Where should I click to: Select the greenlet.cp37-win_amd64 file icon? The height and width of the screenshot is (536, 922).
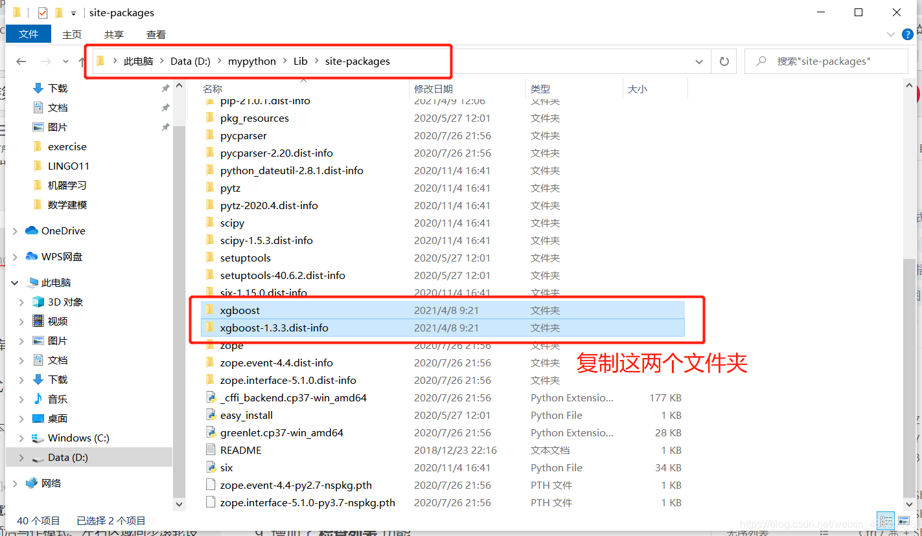pyautogui.click(x=210, y=432)
